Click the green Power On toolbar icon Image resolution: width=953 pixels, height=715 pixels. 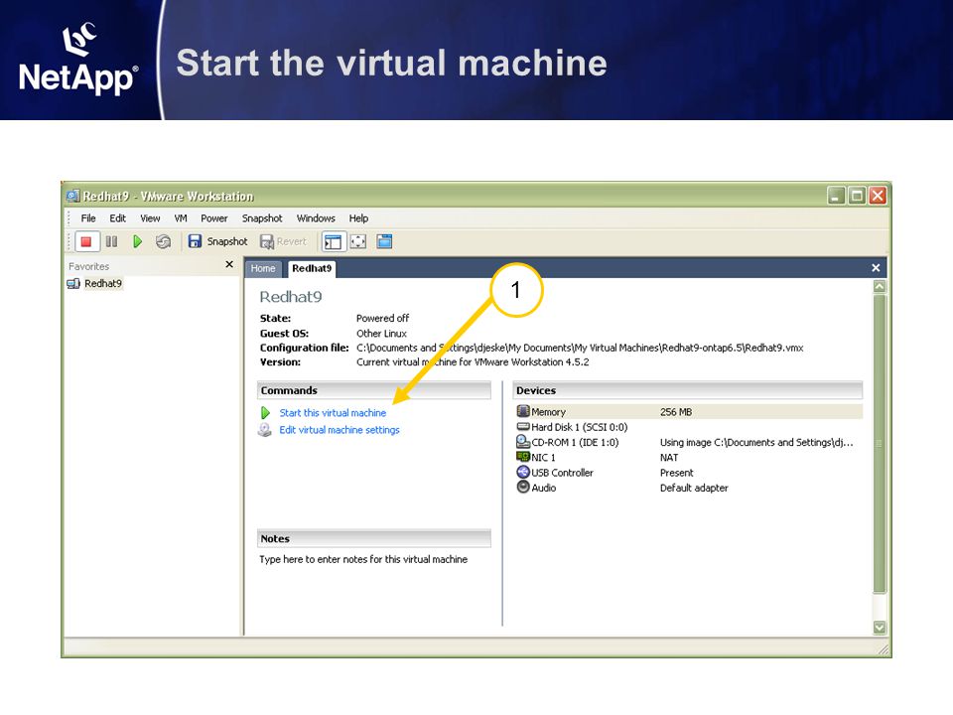tap(138, 242)
